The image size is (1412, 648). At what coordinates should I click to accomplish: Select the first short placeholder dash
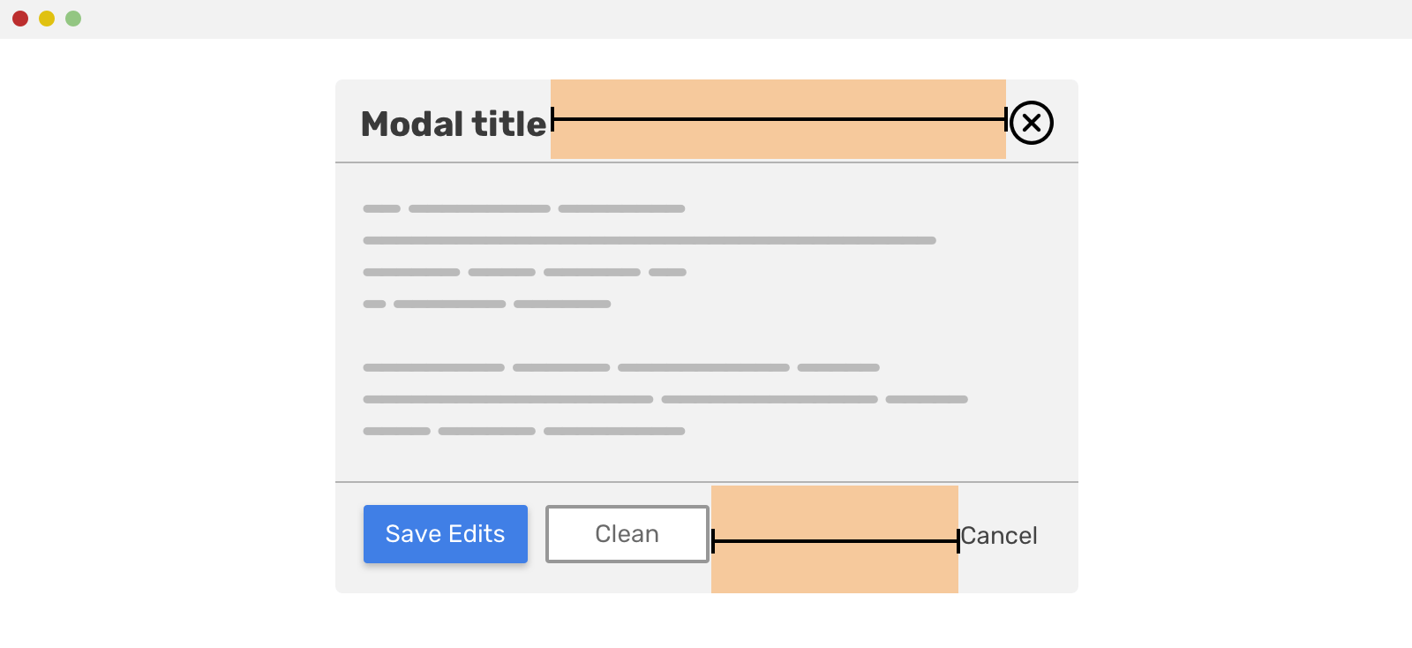tap(381, 208)
